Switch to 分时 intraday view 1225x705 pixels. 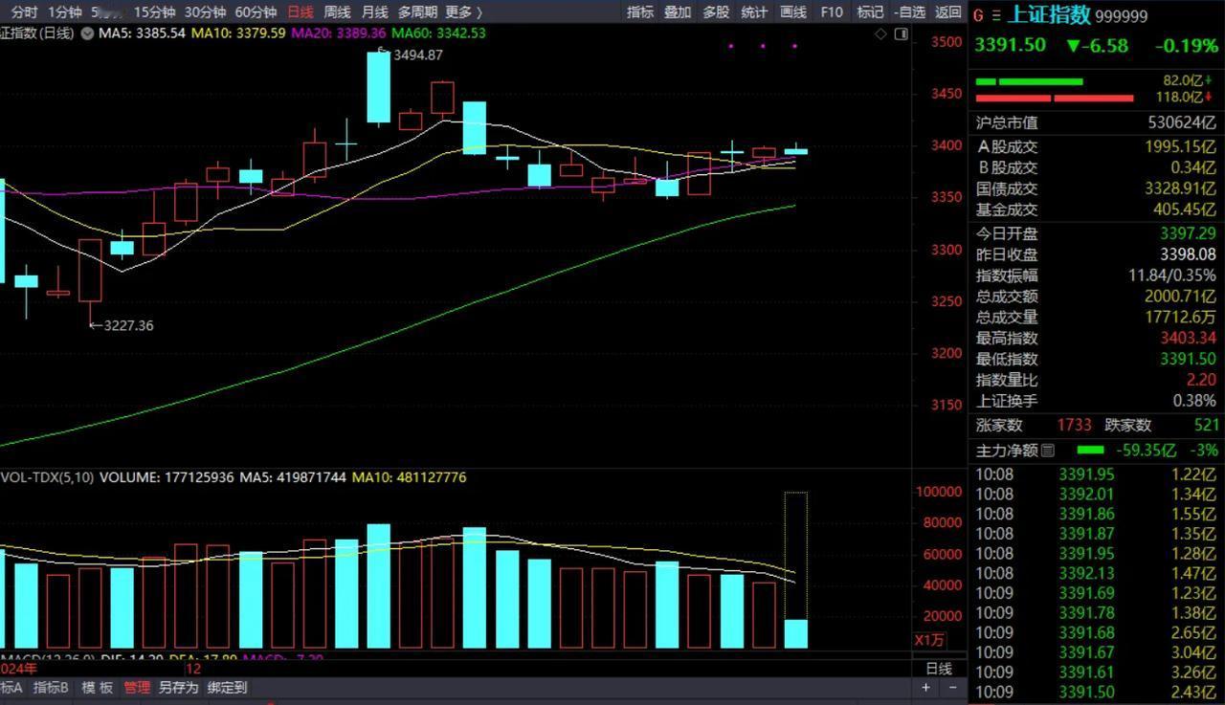24,12
